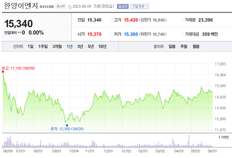Click the 시가 value 15,370
The height and width of the screenshot is (158, 232).
point(94,34)
